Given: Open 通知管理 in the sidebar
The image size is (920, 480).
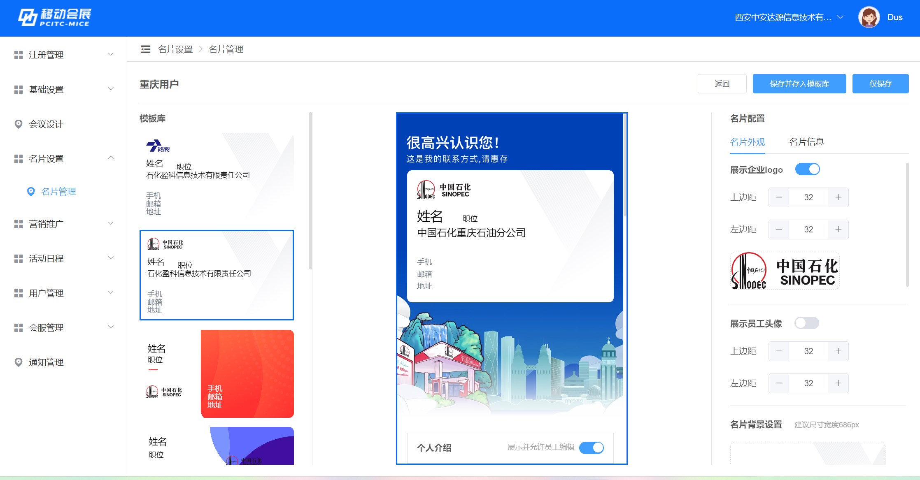Looking at the screenshot, I should [63, 362].
